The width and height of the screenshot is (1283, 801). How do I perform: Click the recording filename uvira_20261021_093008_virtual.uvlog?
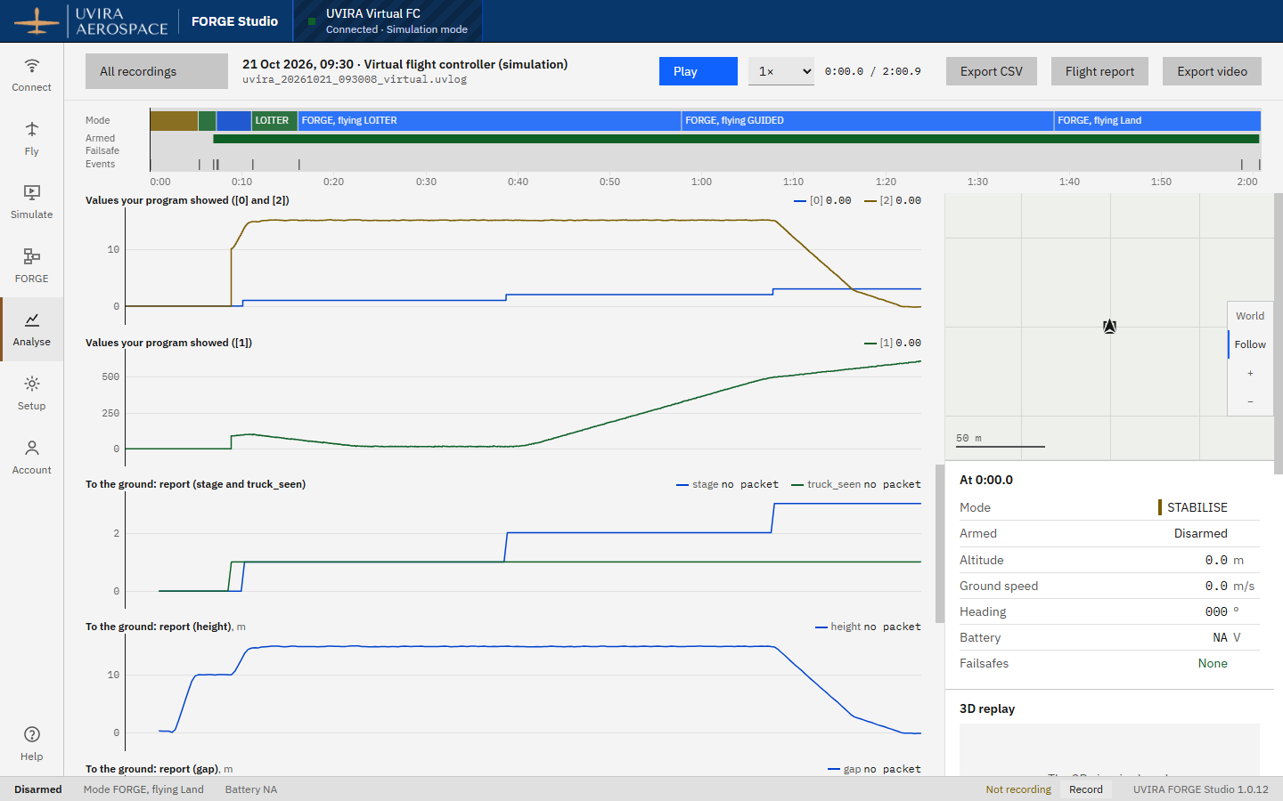pos(355,79)
